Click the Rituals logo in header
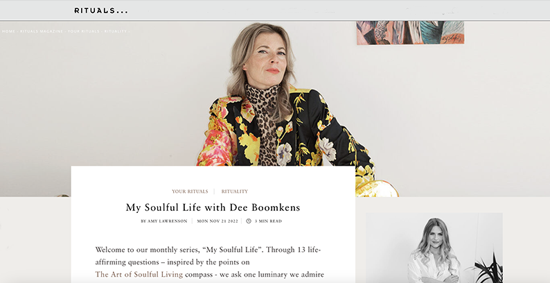550x283 pixels. pyautogui.click(x=101, y=10)
